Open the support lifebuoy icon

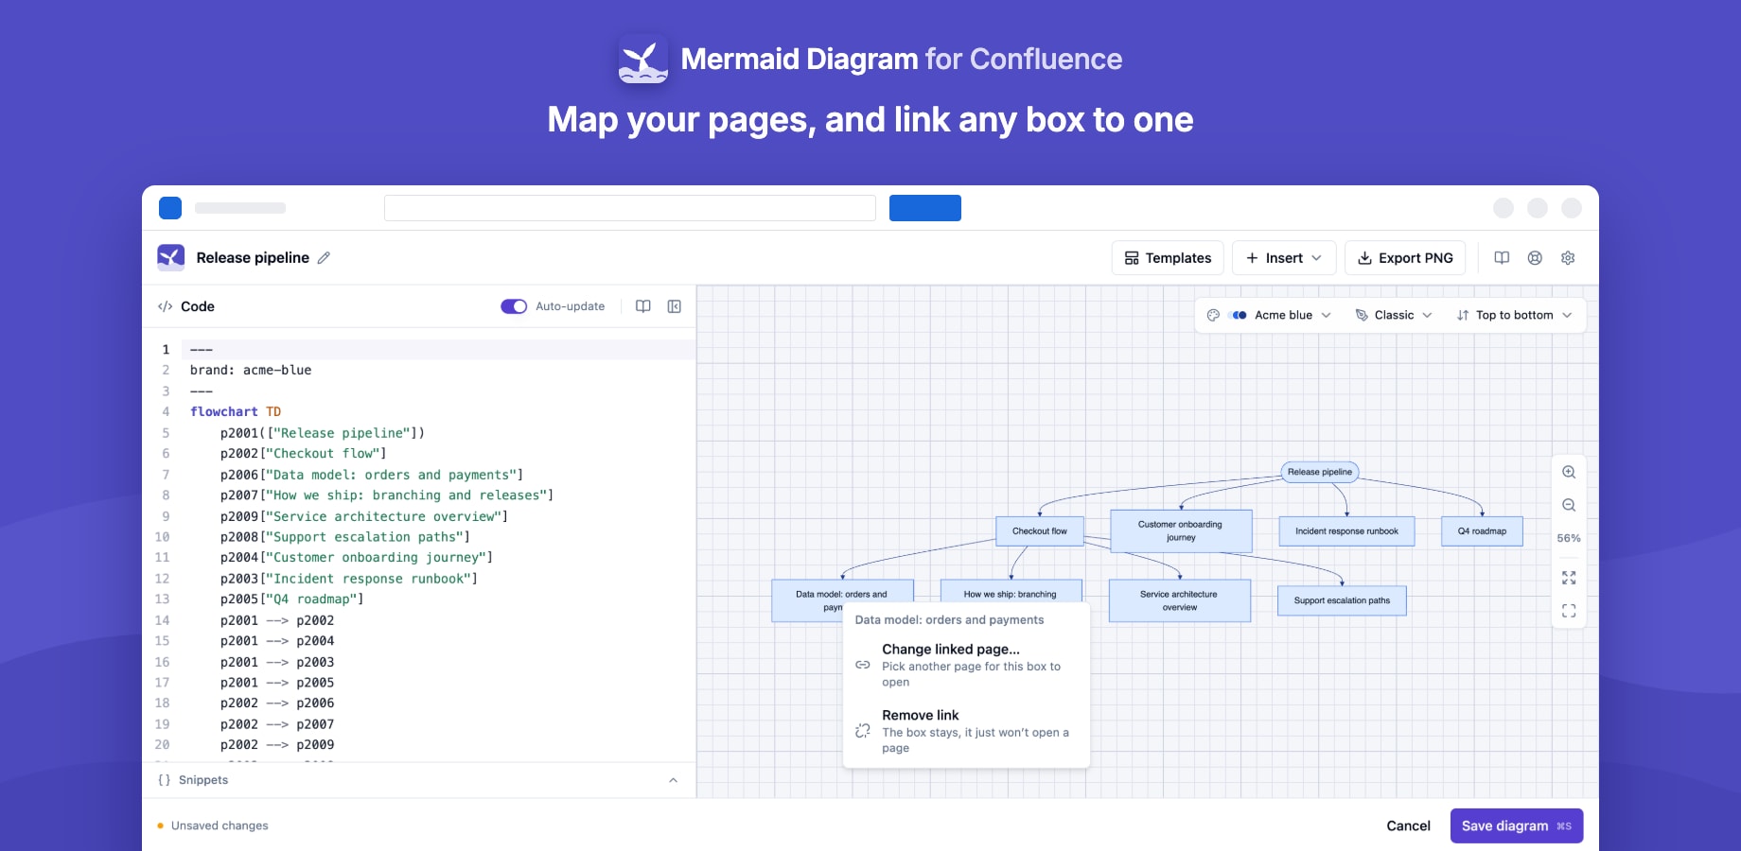point(1535,258)
